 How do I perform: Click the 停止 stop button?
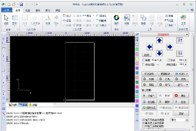181,95
